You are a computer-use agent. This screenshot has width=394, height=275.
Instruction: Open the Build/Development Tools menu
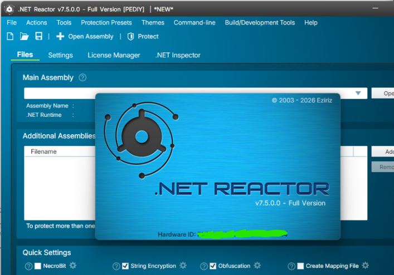click(260, 23)
